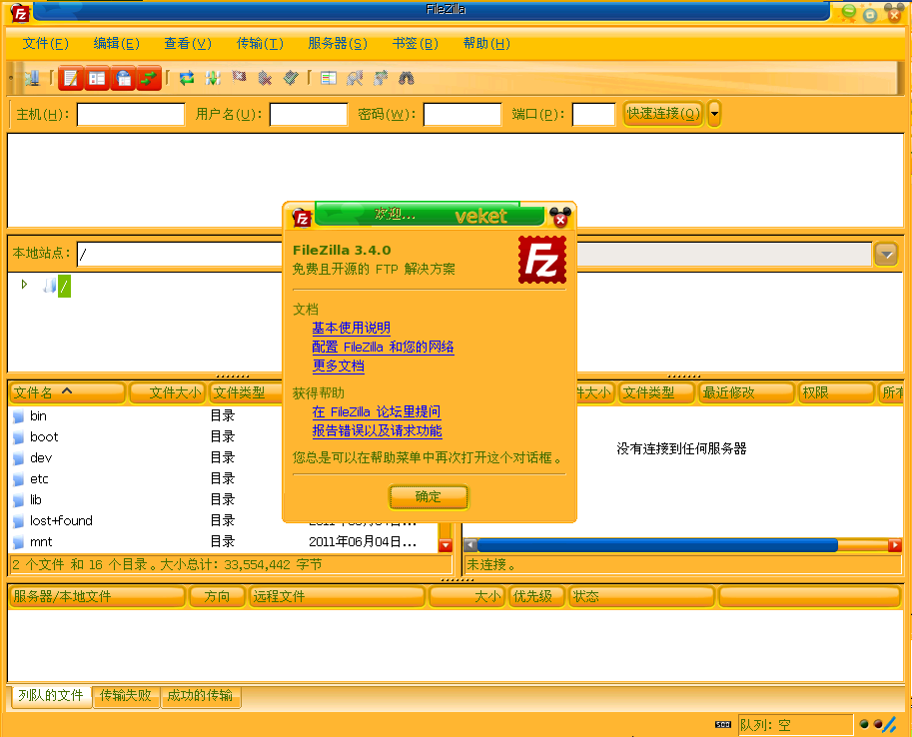Screen dimensions: 912x737
Task: Disconnect from the server via the toolbar icon
Action: pyautogui.click(x=266, y=78)
